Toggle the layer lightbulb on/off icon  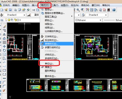[6, 20]
